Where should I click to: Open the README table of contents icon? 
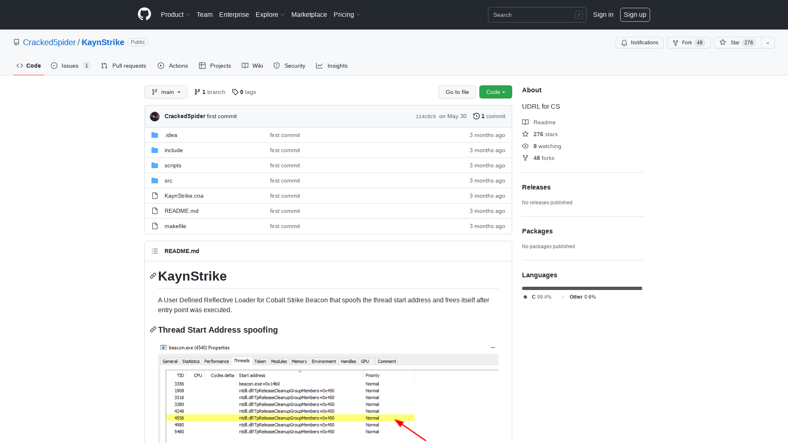click(x=155, y=251)
